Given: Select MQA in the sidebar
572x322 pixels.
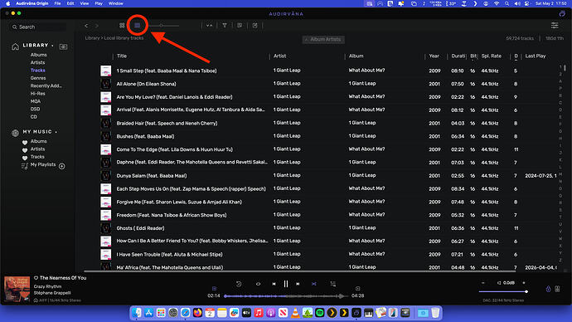Looking at the screenshot, I should click(36, 101).
